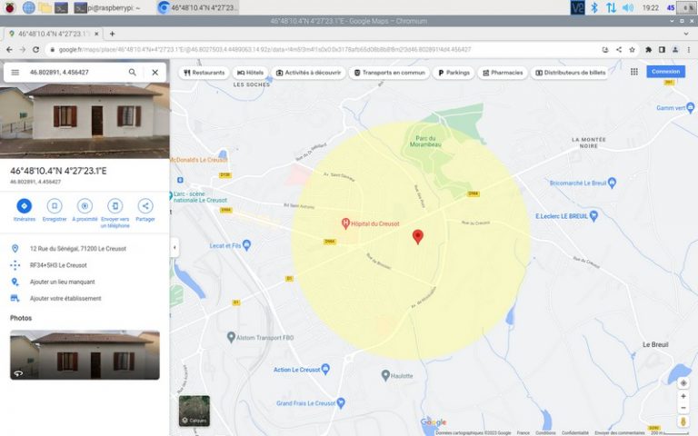Screen dimensions: 698x436
Task: Click the À proximité nearby icon
Action: [85, 206]
